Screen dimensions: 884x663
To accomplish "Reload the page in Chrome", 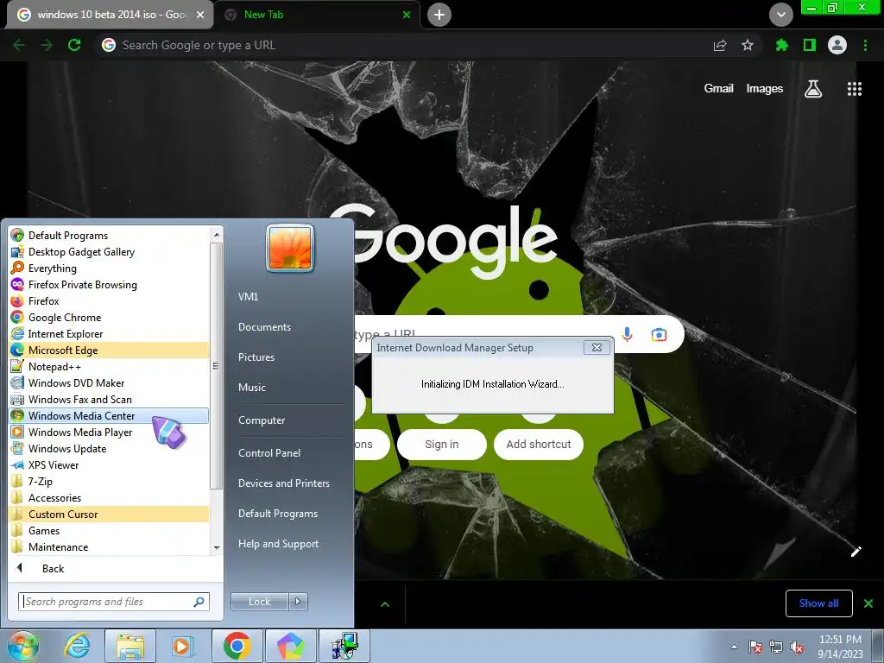I will coord(74,45).
